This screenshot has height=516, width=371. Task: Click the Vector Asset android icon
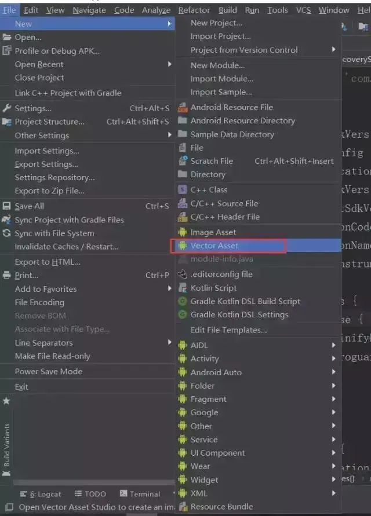[183, 246]
